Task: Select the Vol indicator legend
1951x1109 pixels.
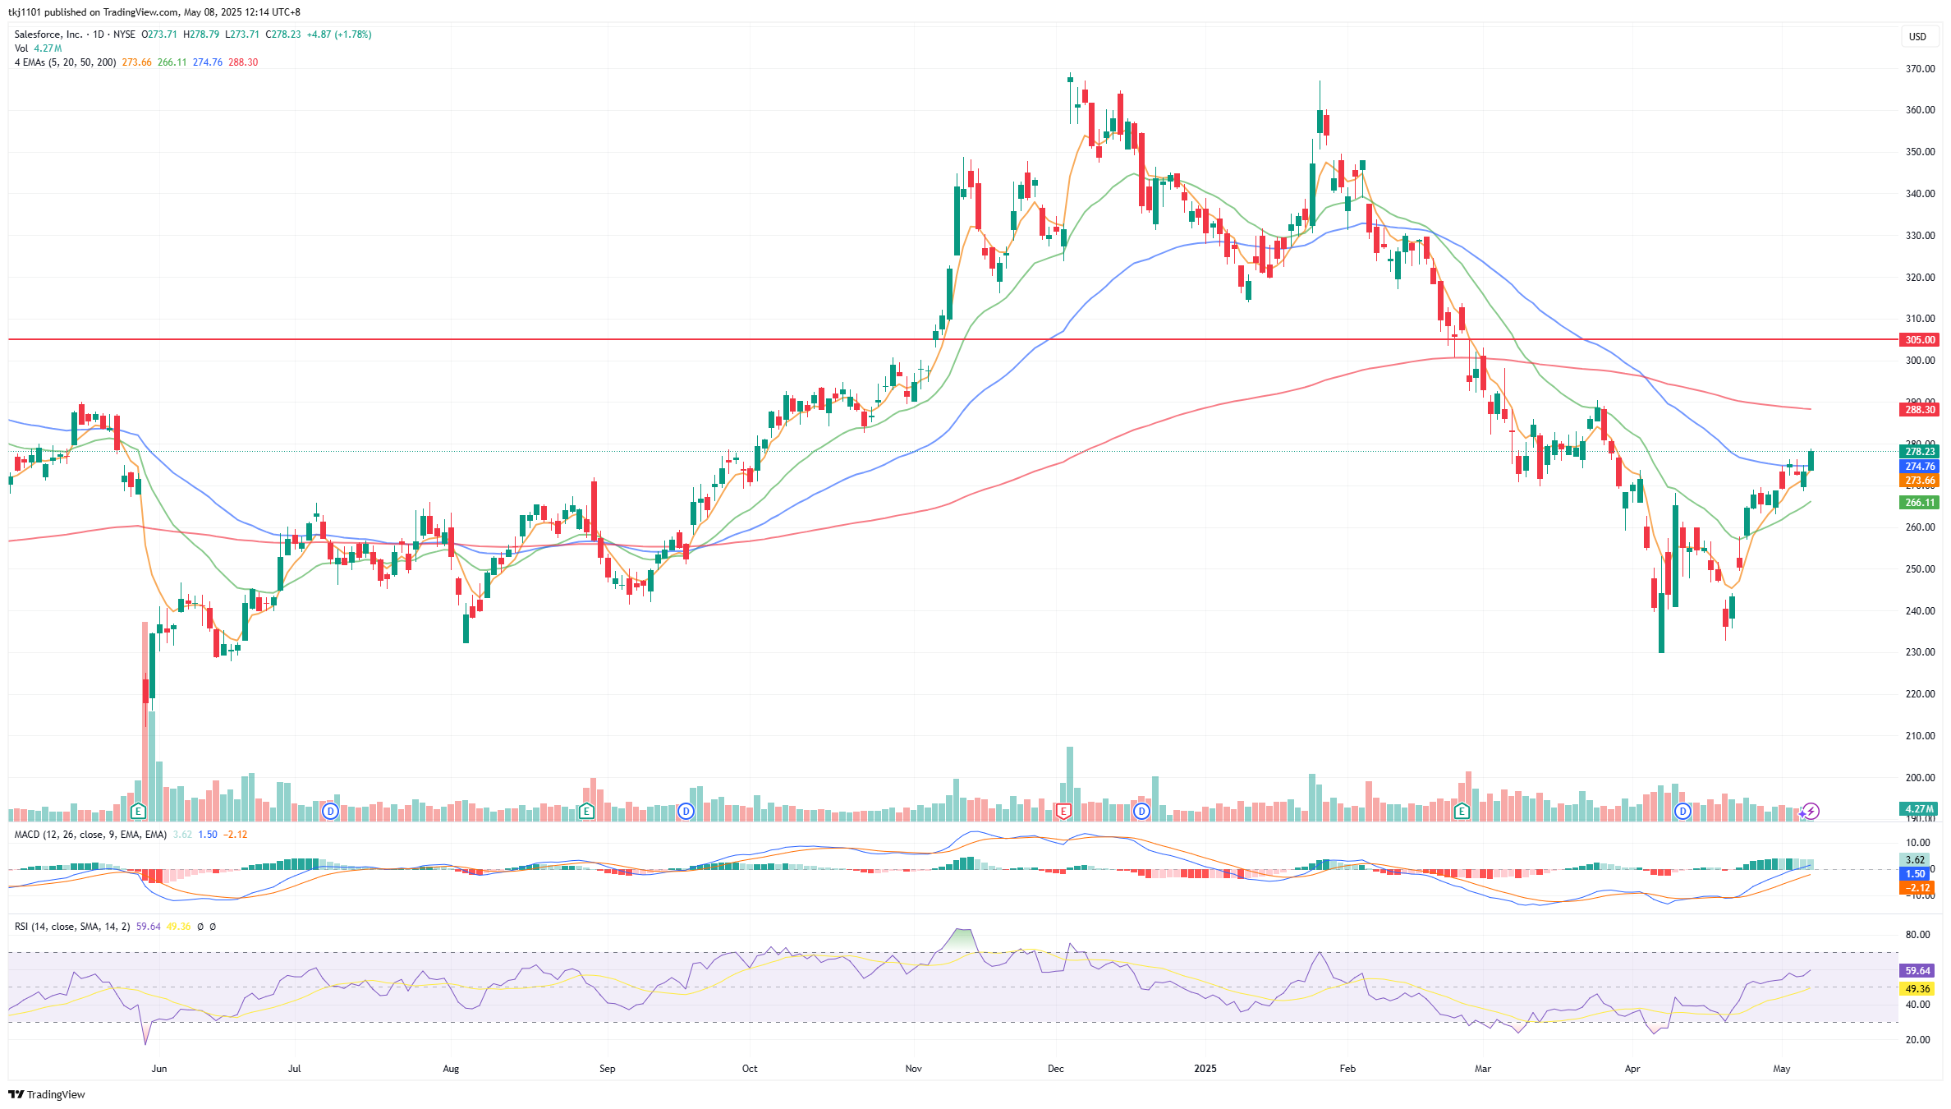Action: tap(21, 48)
